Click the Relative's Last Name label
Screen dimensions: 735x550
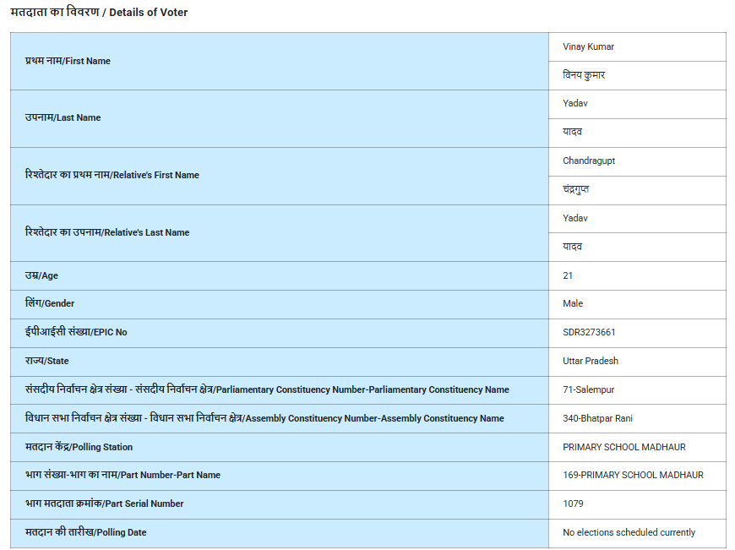[x=107, y=232]
